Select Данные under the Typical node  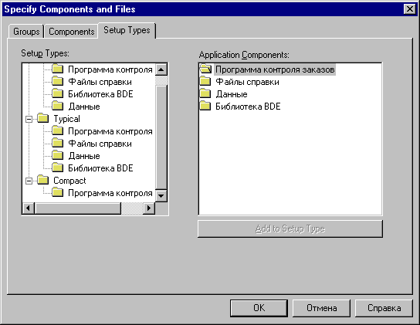84,156
